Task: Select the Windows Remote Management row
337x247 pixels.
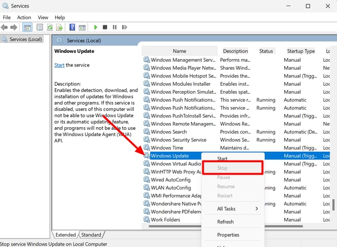Action: click(183, 124)
